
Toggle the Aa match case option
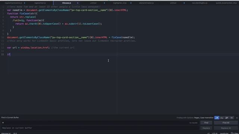coord(222,118)
